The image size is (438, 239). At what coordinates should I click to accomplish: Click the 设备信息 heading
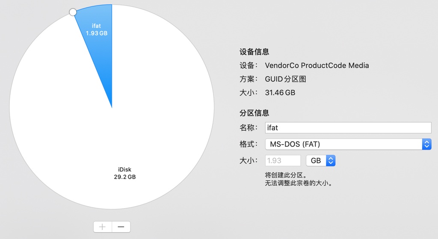coord(254,52)
